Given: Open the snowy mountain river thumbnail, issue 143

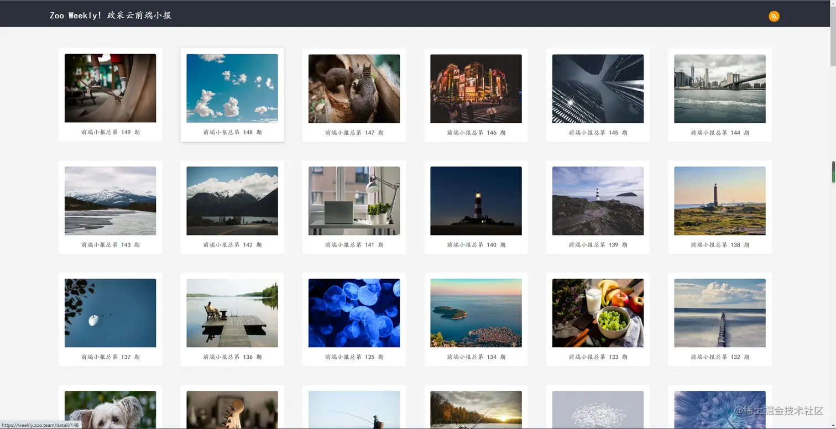Looking at the screenshot, I should [x=110, y=201].
